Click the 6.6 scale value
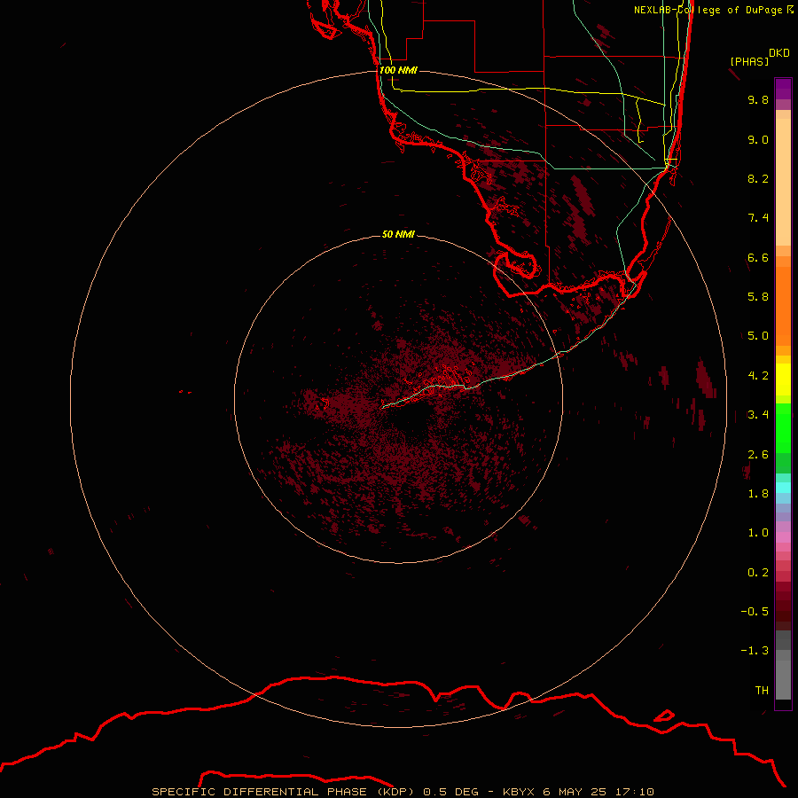Image resolution: width=798 pixels, height=798 pixels. tap(758, 257)
